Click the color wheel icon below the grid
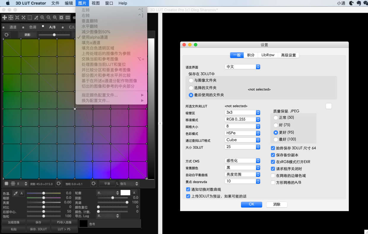 click(13, 184)
